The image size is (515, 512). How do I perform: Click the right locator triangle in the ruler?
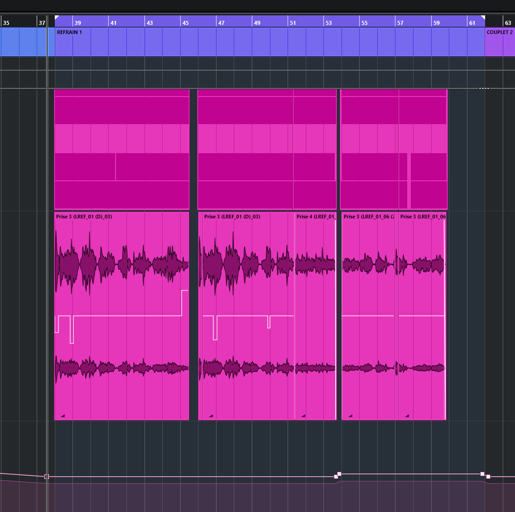[483, 18]
